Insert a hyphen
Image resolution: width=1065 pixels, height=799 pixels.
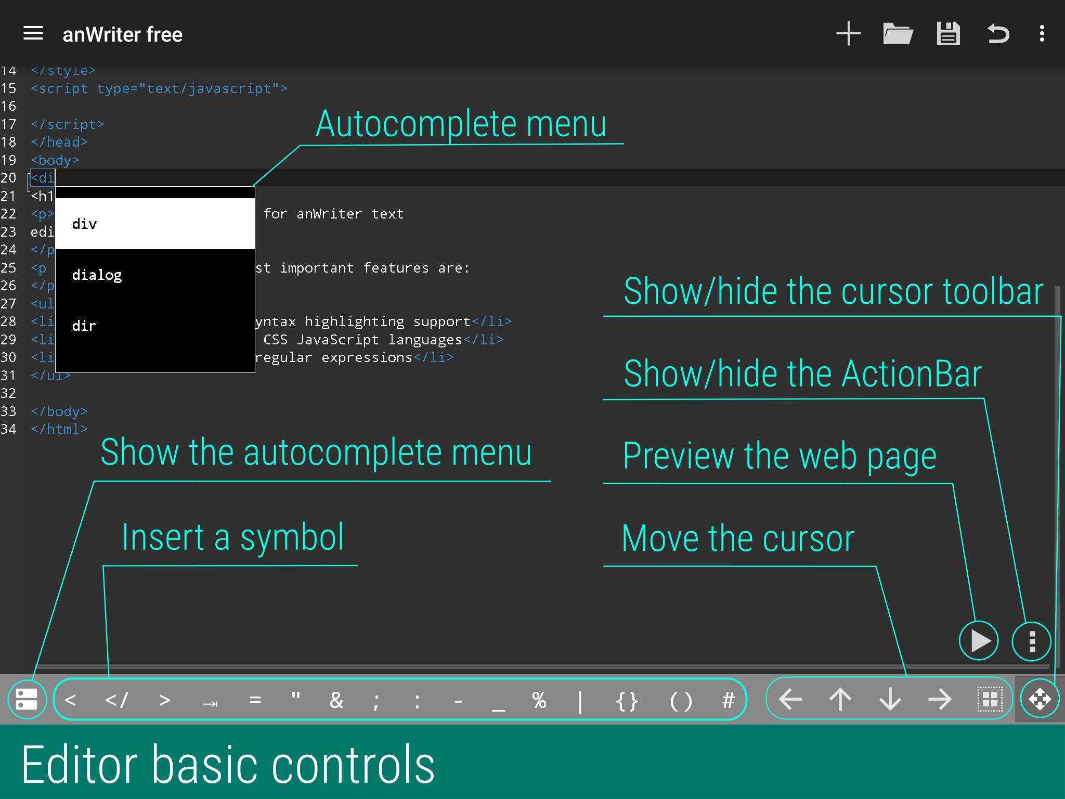pyautogui.click(x=458, y=701)
